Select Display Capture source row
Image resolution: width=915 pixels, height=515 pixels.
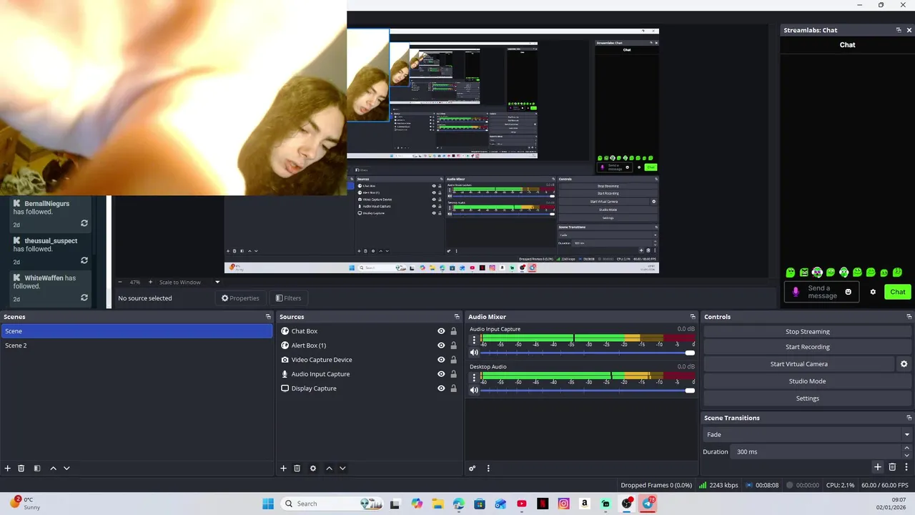coord(370,388)
